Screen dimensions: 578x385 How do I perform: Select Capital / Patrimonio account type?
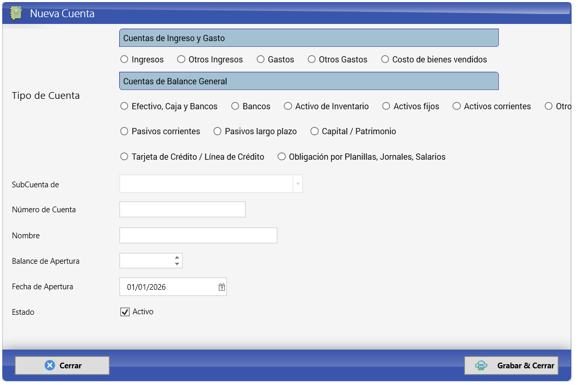pyautogui.click(x=315, y=131)
